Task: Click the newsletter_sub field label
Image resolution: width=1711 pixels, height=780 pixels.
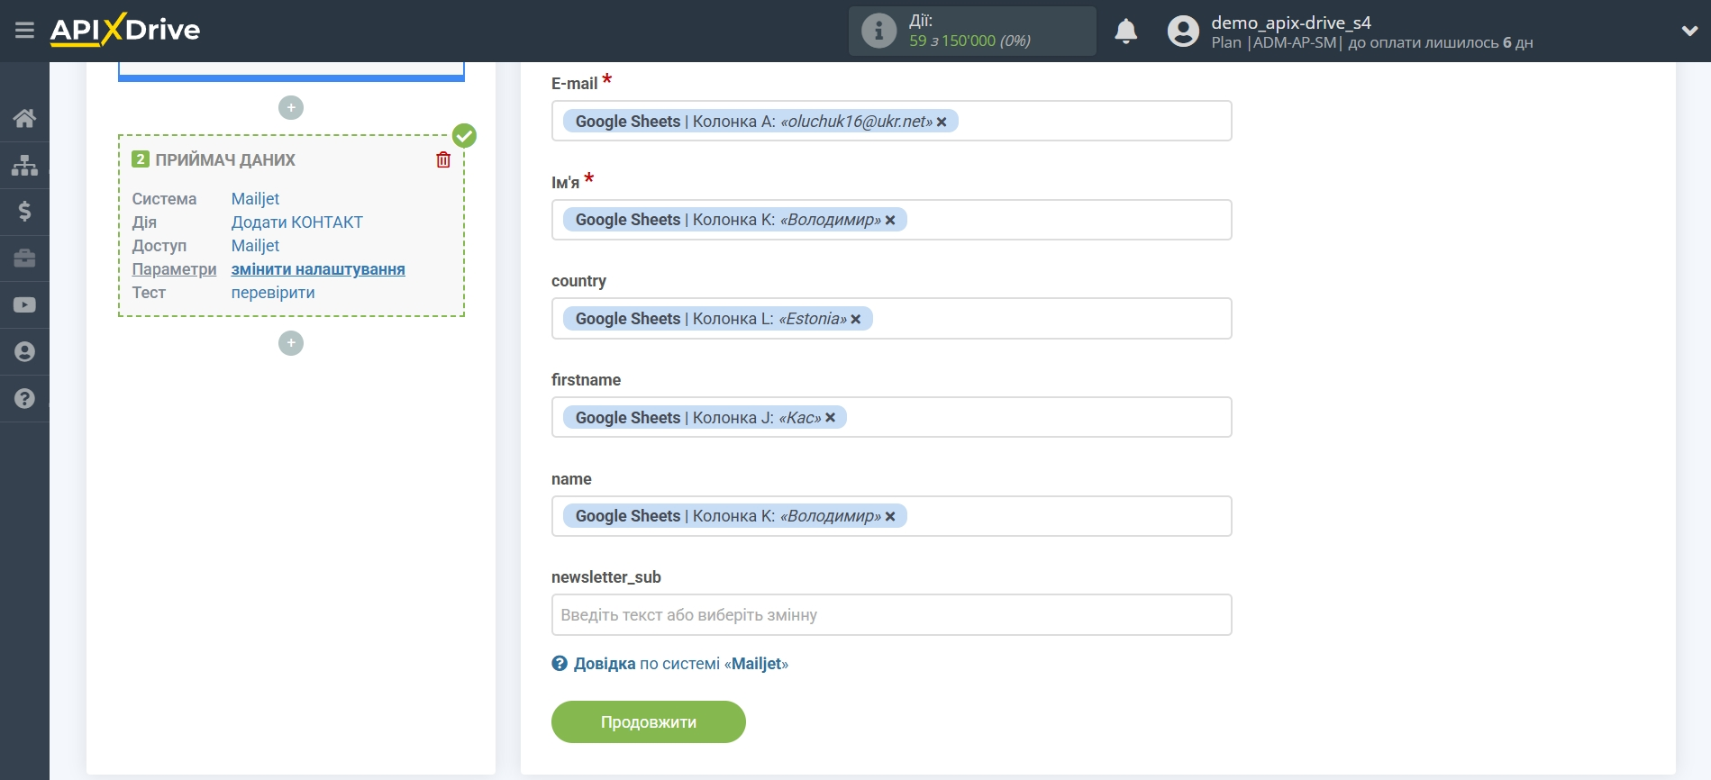Action: (x=606, y=577)
